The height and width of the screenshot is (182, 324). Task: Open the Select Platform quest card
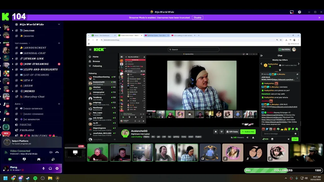(x=32, y=142)
